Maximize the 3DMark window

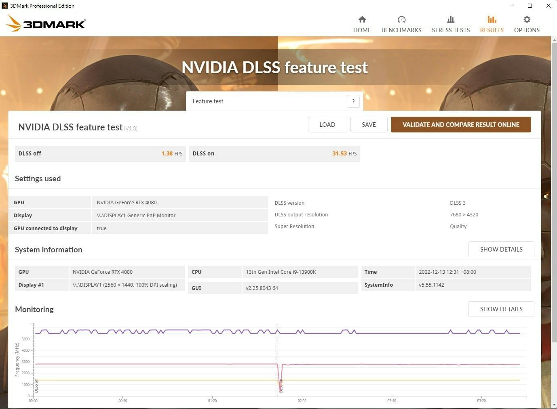click(x=530, y=6)
